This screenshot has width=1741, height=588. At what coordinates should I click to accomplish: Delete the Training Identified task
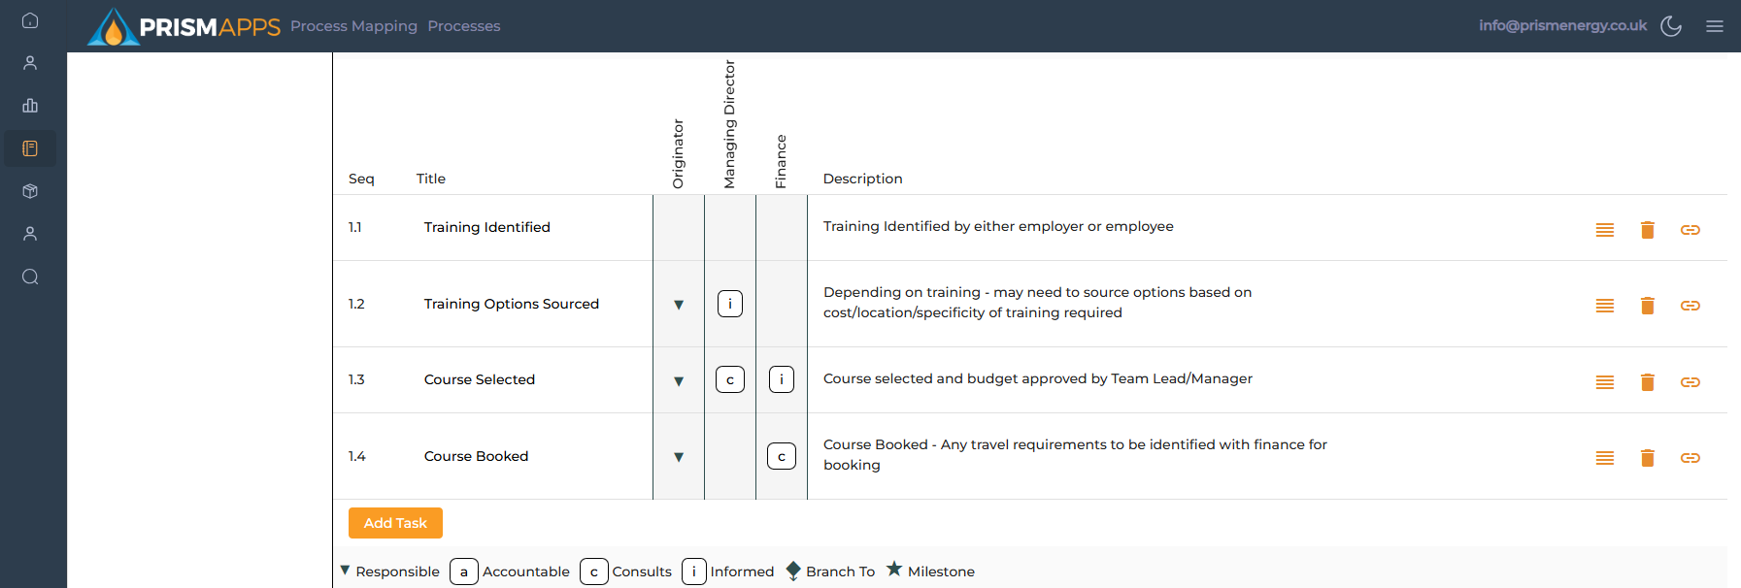(1647, 230)
